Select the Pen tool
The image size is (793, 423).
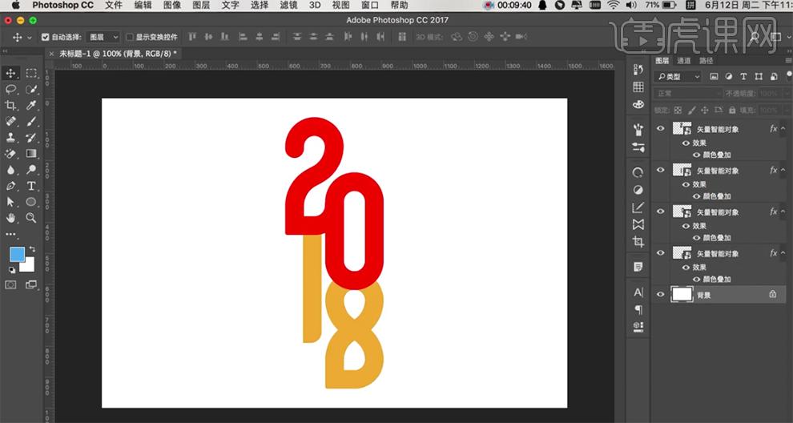click(x=10, y=186)
